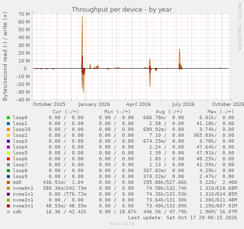Click the July 2026 throughput spike
Viewport: 244px width, 229px height.
pos(180,49)
